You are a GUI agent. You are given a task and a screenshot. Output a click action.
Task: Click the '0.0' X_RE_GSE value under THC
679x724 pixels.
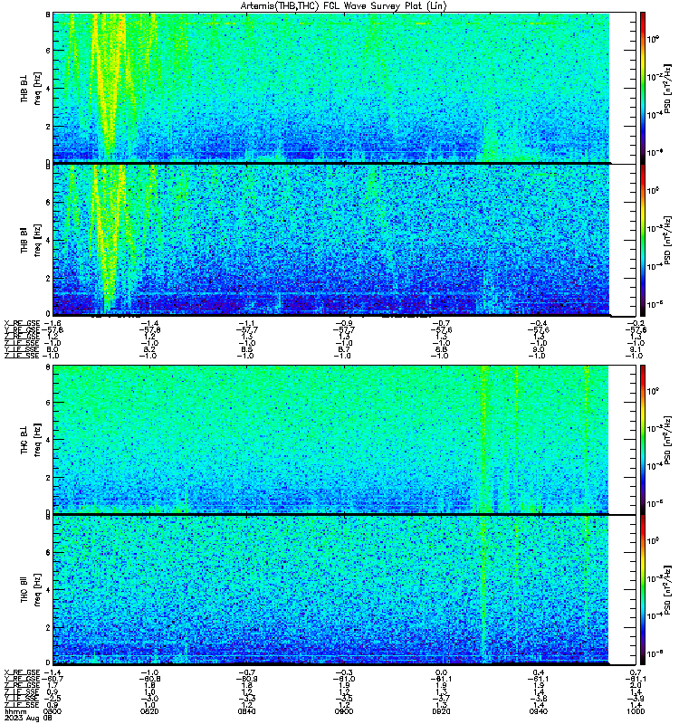pos(441,672)
